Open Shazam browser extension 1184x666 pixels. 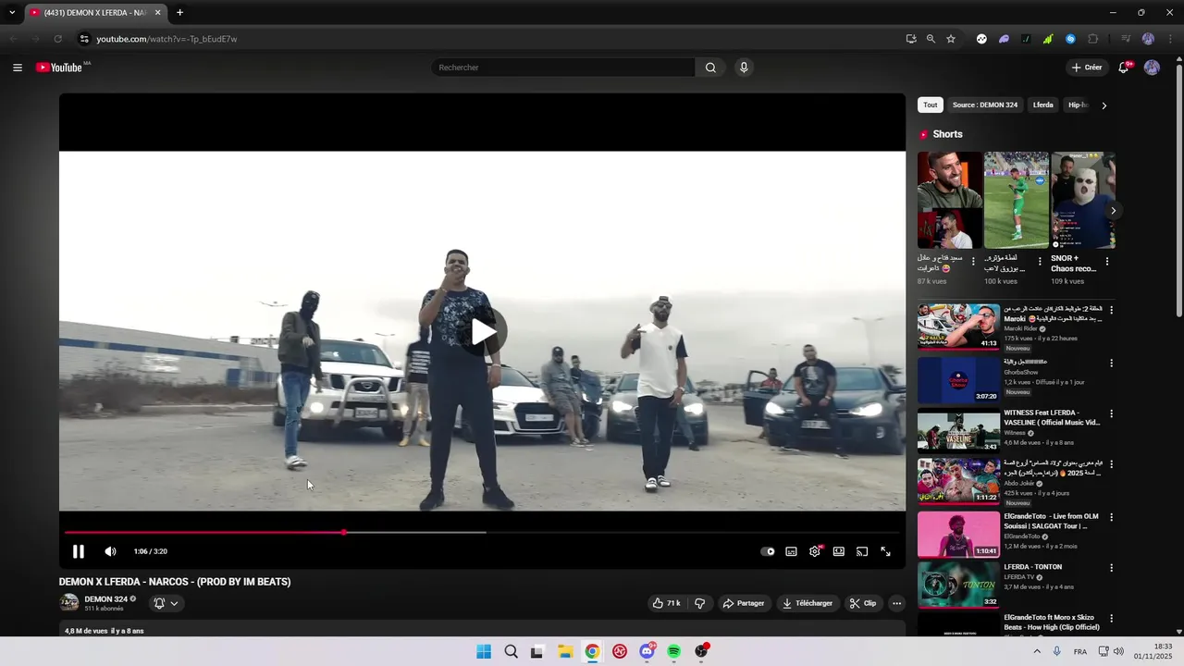tap(1070, 39)
